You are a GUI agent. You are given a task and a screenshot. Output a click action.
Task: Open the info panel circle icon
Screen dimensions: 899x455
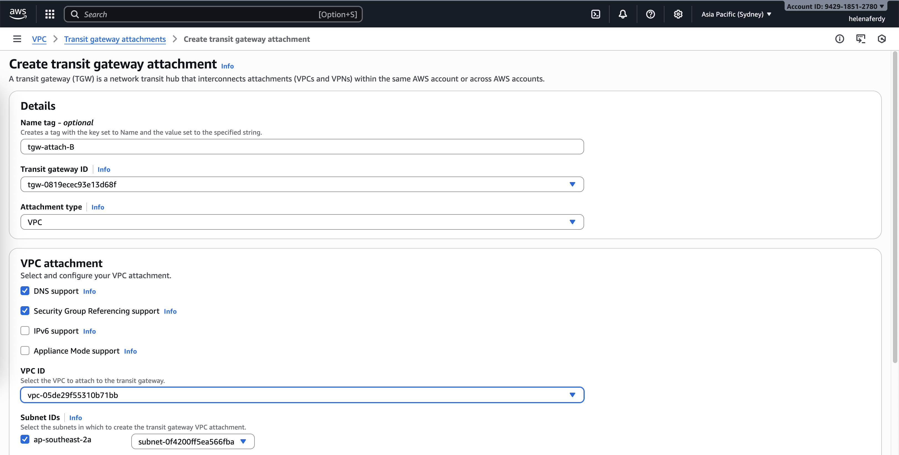839,39
